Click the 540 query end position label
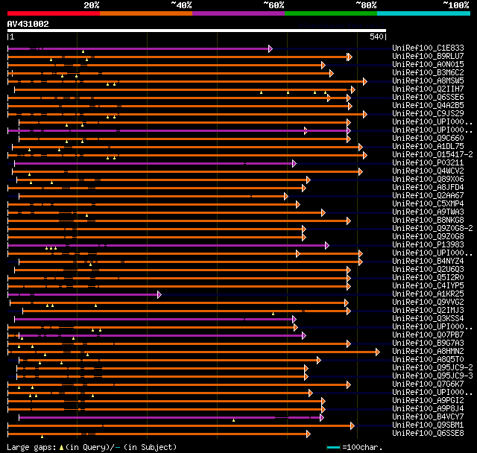 376,37
